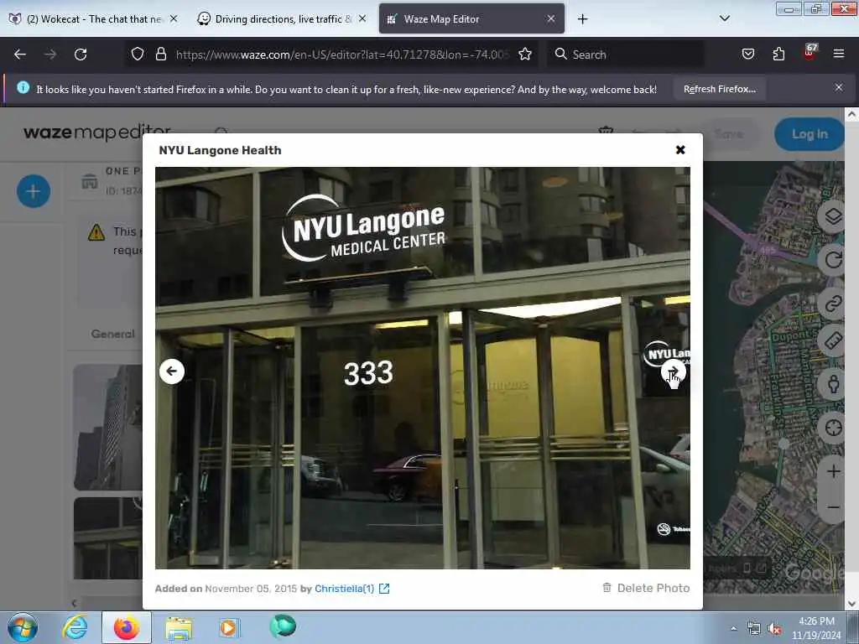859x644 pixels.
Task: Click the tracking protection shield icon
Action: pos(138,55)
